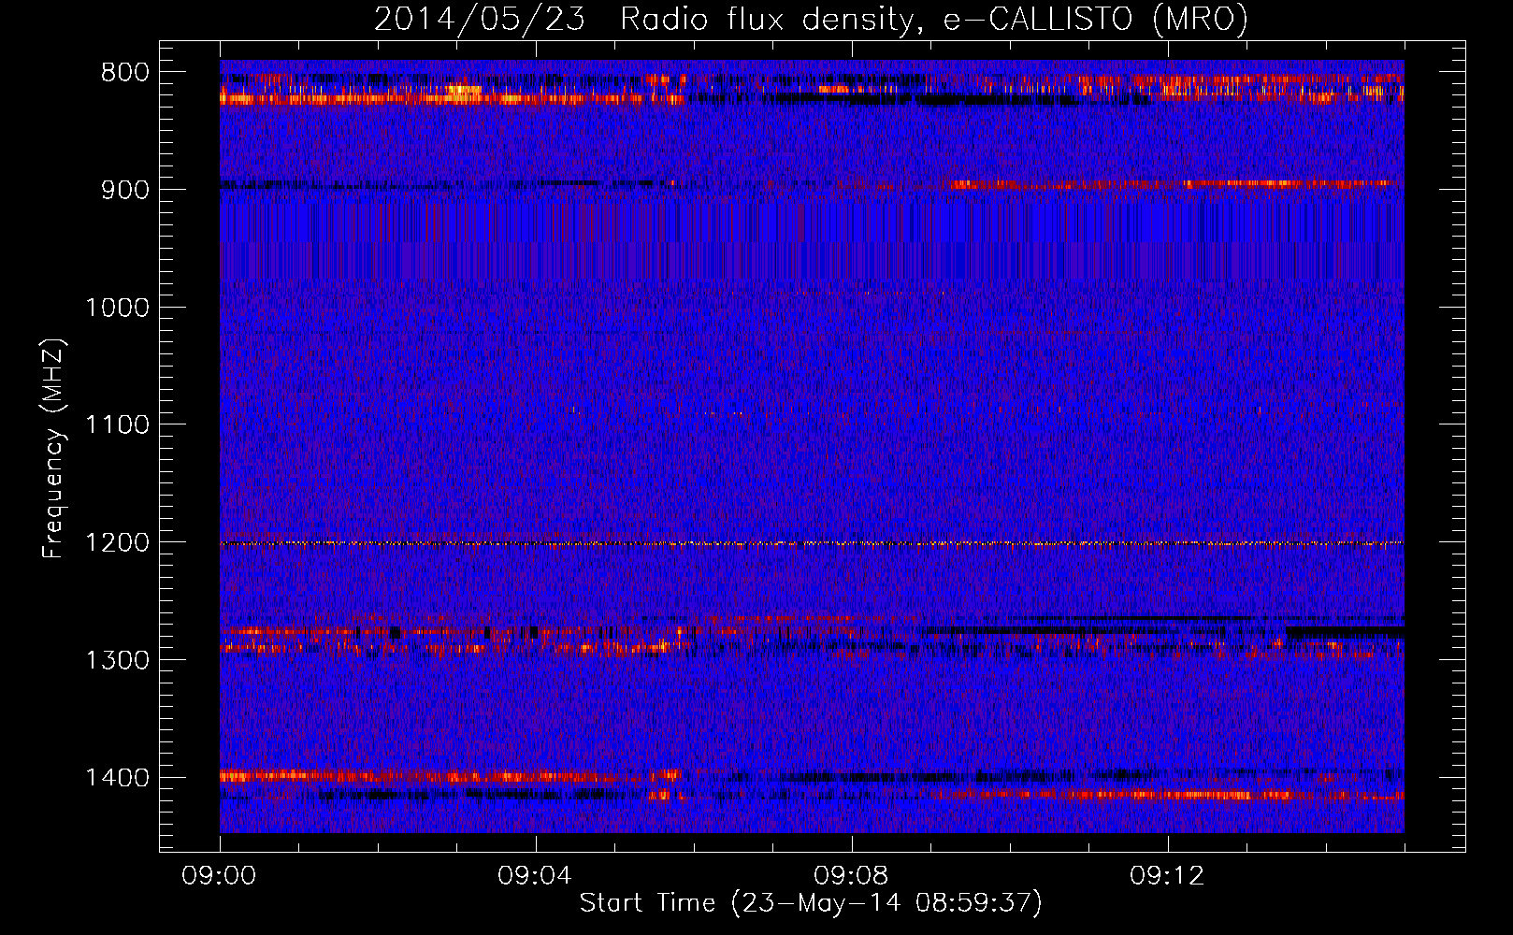Screen dimensions: 1513x935
Task: Click the 1300 frequency tick label
Action: [x=117, y=660]
